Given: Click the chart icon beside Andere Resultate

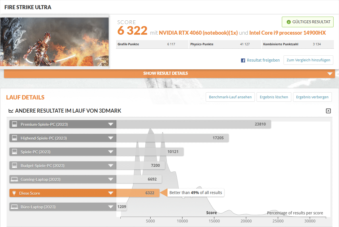Looking at the screenshot, I should click(x=11, y=111).
